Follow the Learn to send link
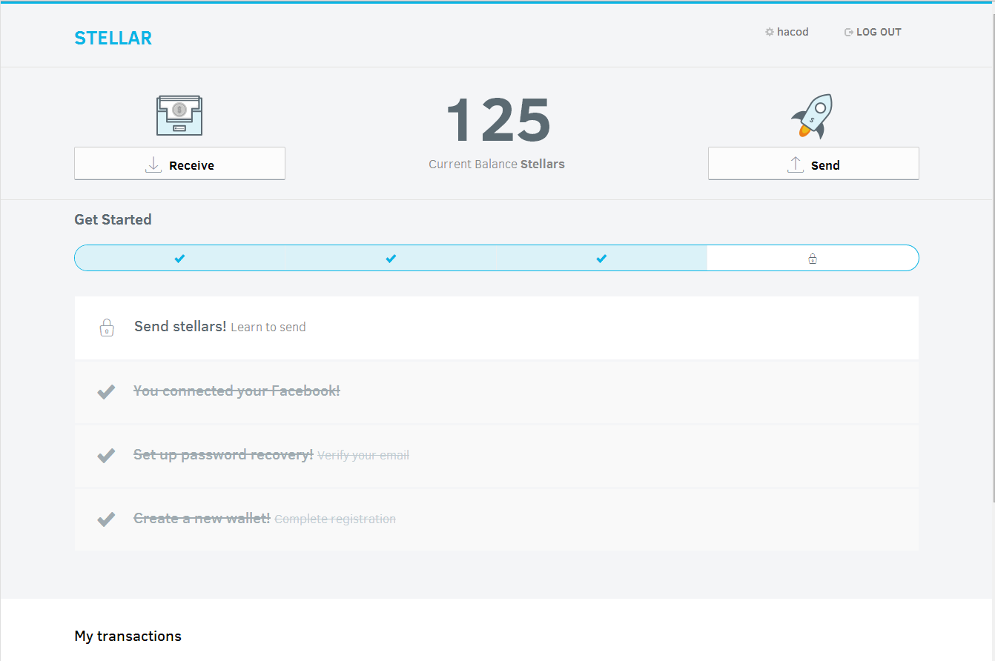Viewport: 995px width, 661px height. pos(268,327)
